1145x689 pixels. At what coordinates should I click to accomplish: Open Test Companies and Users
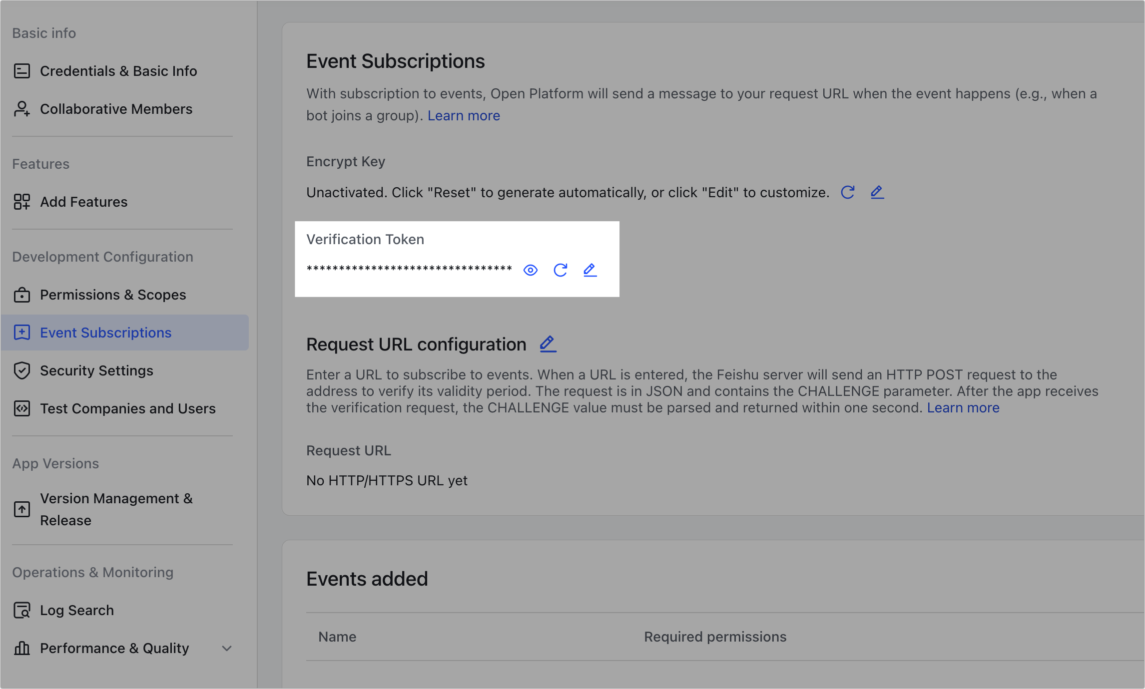128,408
